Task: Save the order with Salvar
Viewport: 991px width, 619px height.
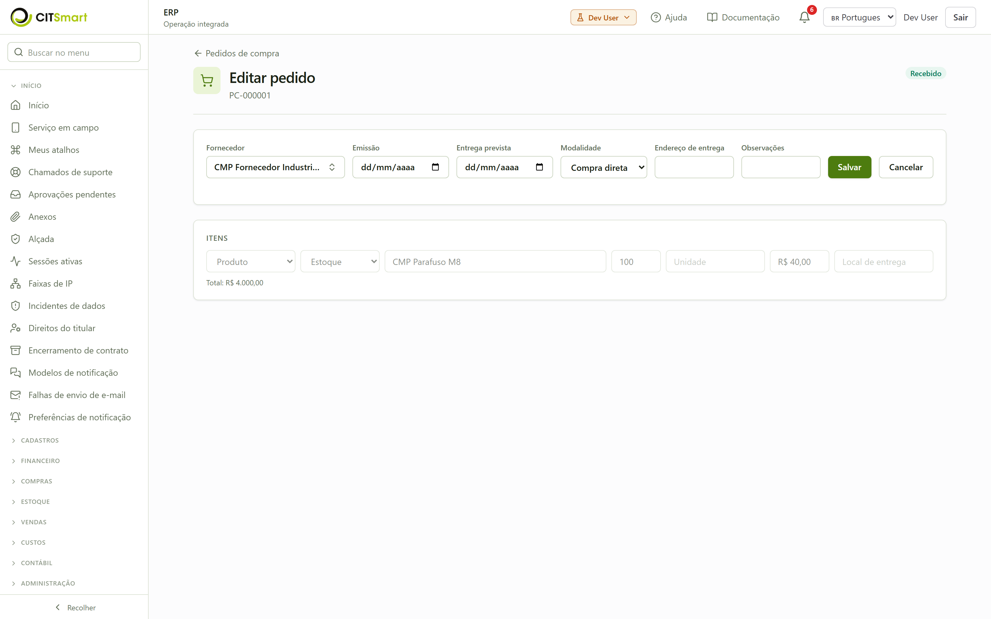Action: (849, 167)
